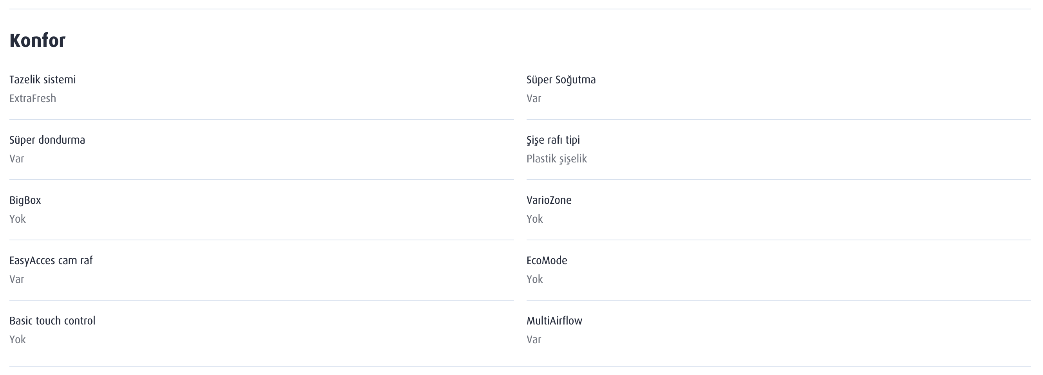Click the Var value under Süper Soğutma

click(x=534, y=98)
